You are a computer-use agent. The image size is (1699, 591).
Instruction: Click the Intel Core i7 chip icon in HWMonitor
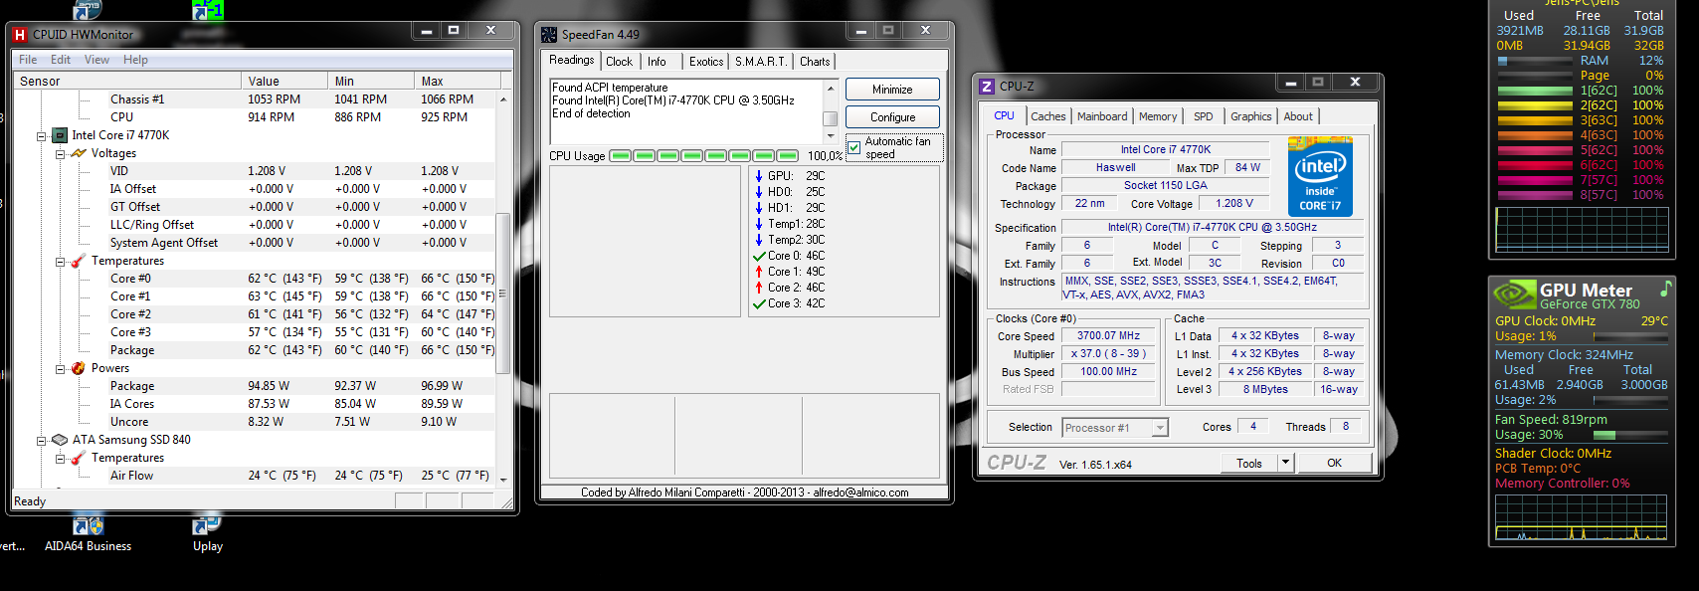(x=60, y=135)
